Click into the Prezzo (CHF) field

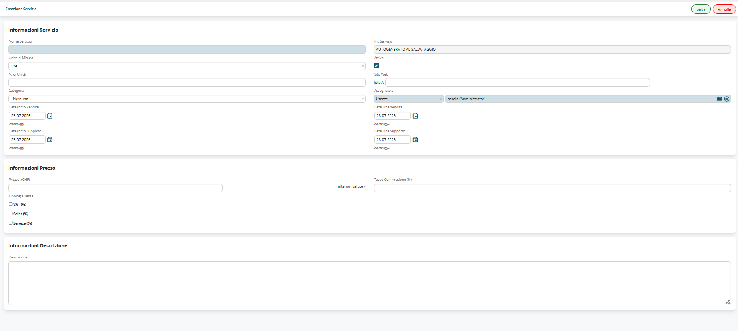(115, 188)
